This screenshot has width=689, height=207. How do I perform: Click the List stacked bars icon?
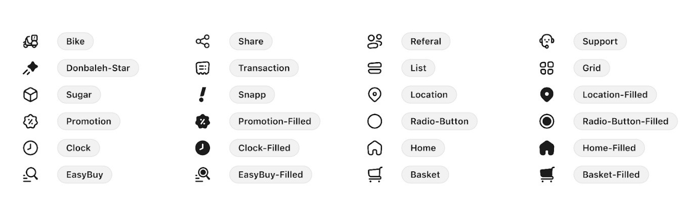374,68
